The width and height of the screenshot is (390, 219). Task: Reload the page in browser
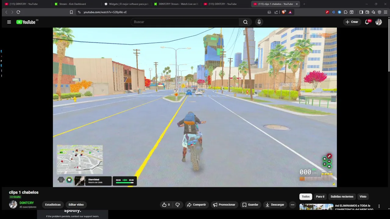click(18, 12)
